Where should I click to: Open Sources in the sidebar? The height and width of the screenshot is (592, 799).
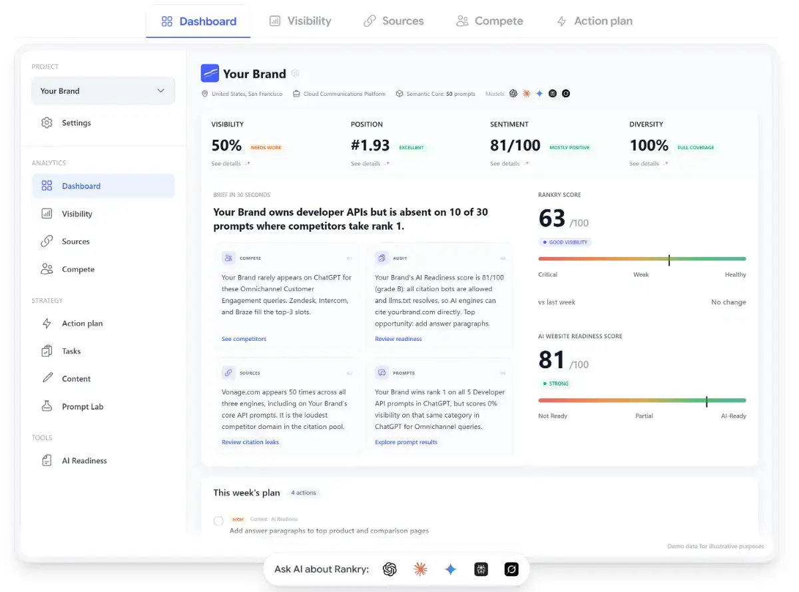pos(103,242)
